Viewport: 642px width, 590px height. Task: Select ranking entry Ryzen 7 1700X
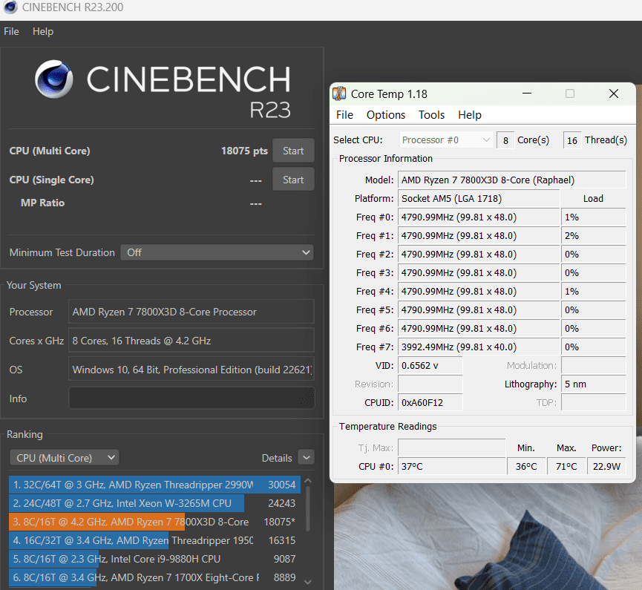155,577
